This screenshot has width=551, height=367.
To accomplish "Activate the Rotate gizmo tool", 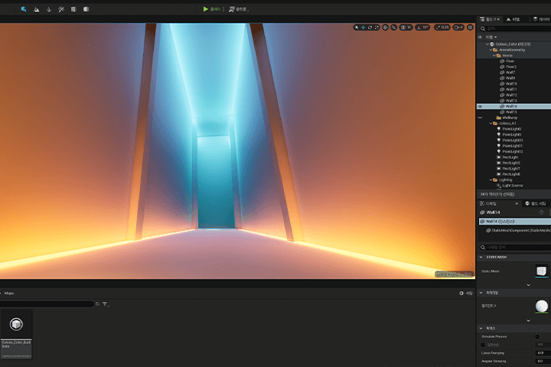I will tap(370, 28).
